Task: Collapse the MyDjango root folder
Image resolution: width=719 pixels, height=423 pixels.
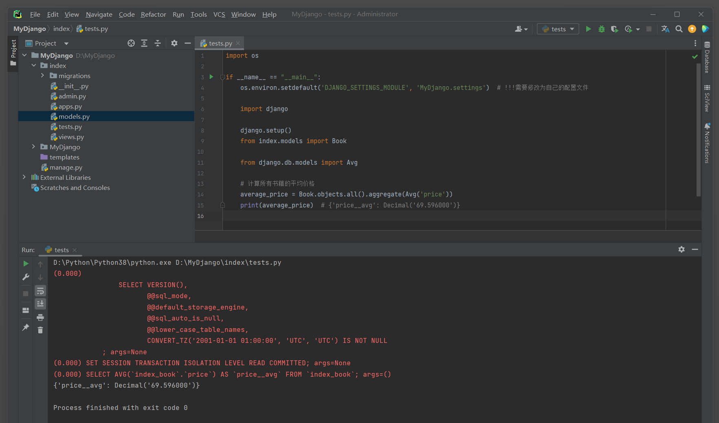Action: coord(25,55)
